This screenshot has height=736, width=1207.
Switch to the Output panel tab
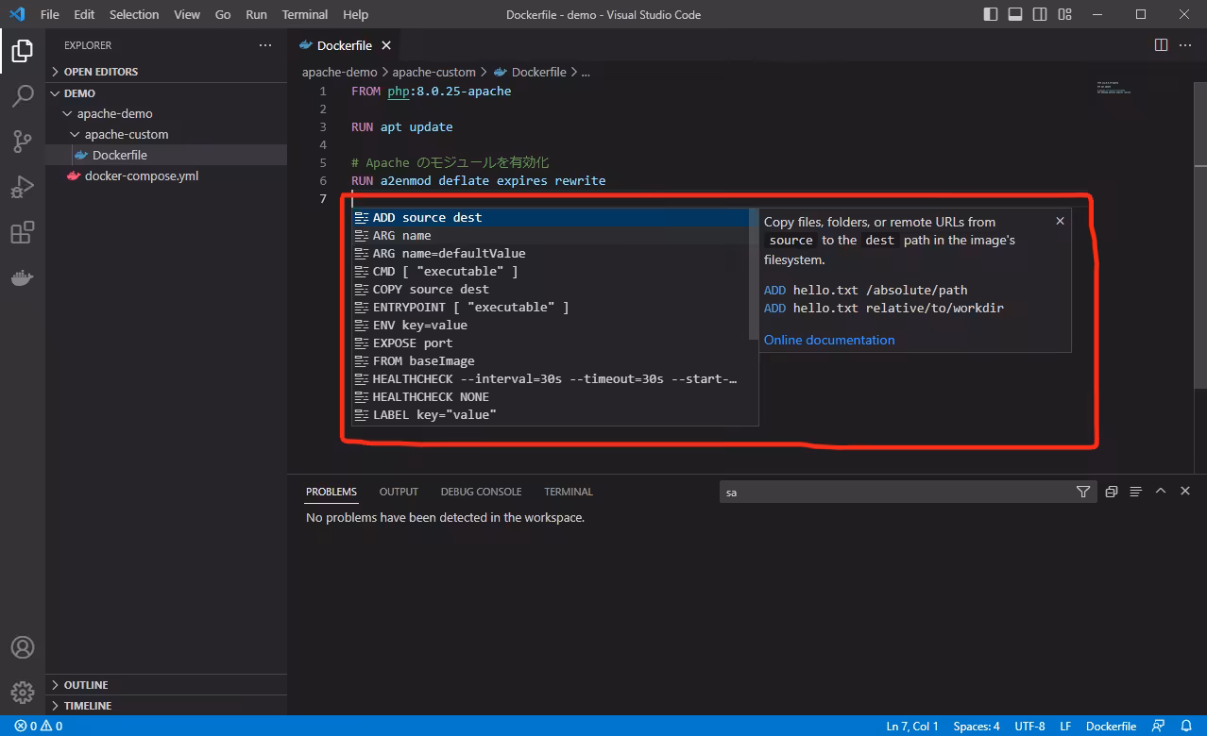pyautogui.click(x=399, y=492)
